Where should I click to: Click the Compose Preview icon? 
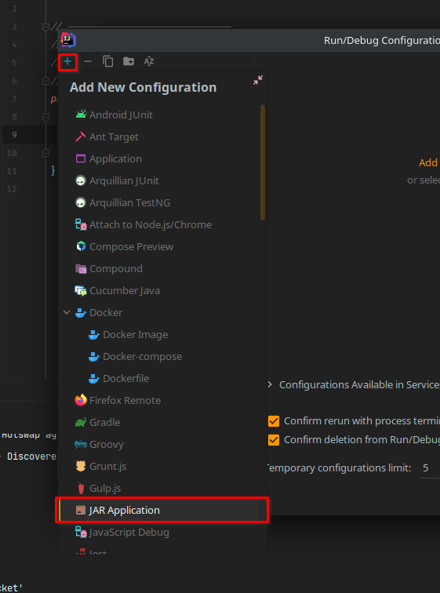coord(81,246)
